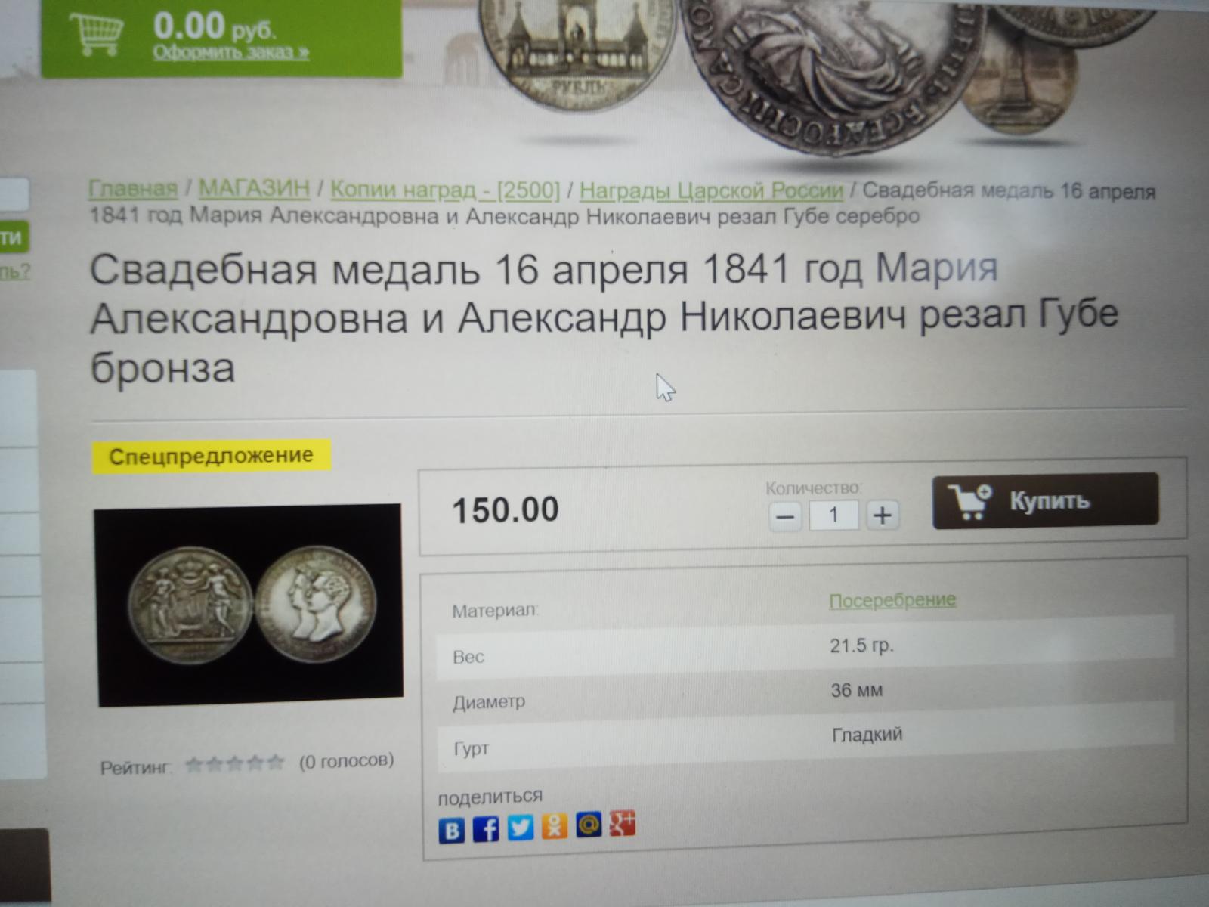Open Награды Царской России breadcrumb
This screenshot has width=1209, height=907.
click(711, 191)
